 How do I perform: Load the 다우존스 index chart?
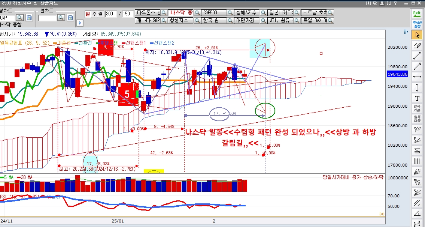148,13
